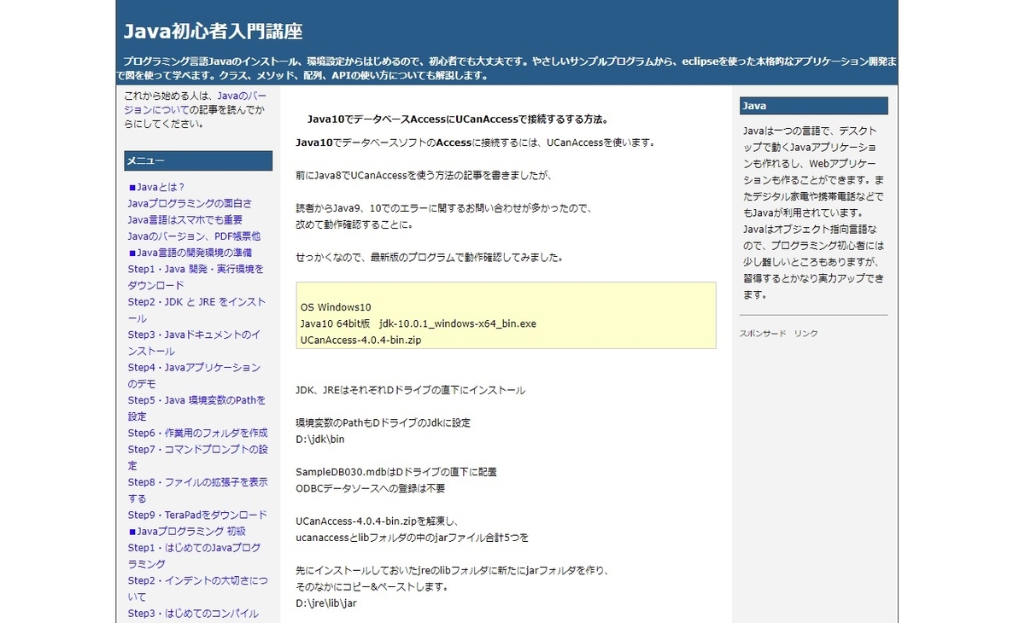Open Step3・Javaドキュメントのインストール link
1025x623 pixels.
pos(194,342)
